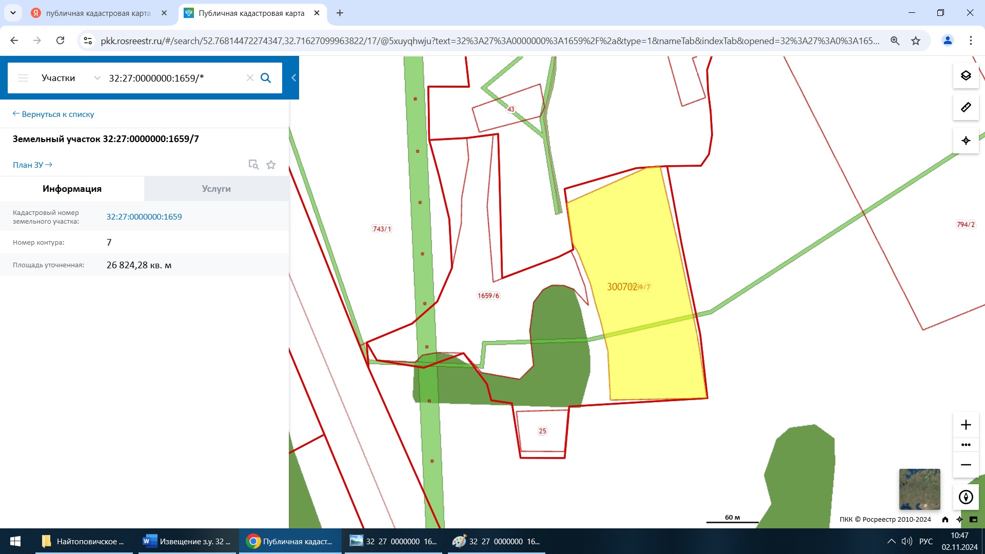The image size is (985, 554).
Task: Switch to the Yandex публичная кадастровая карта tab
Action: coord(98,13)
